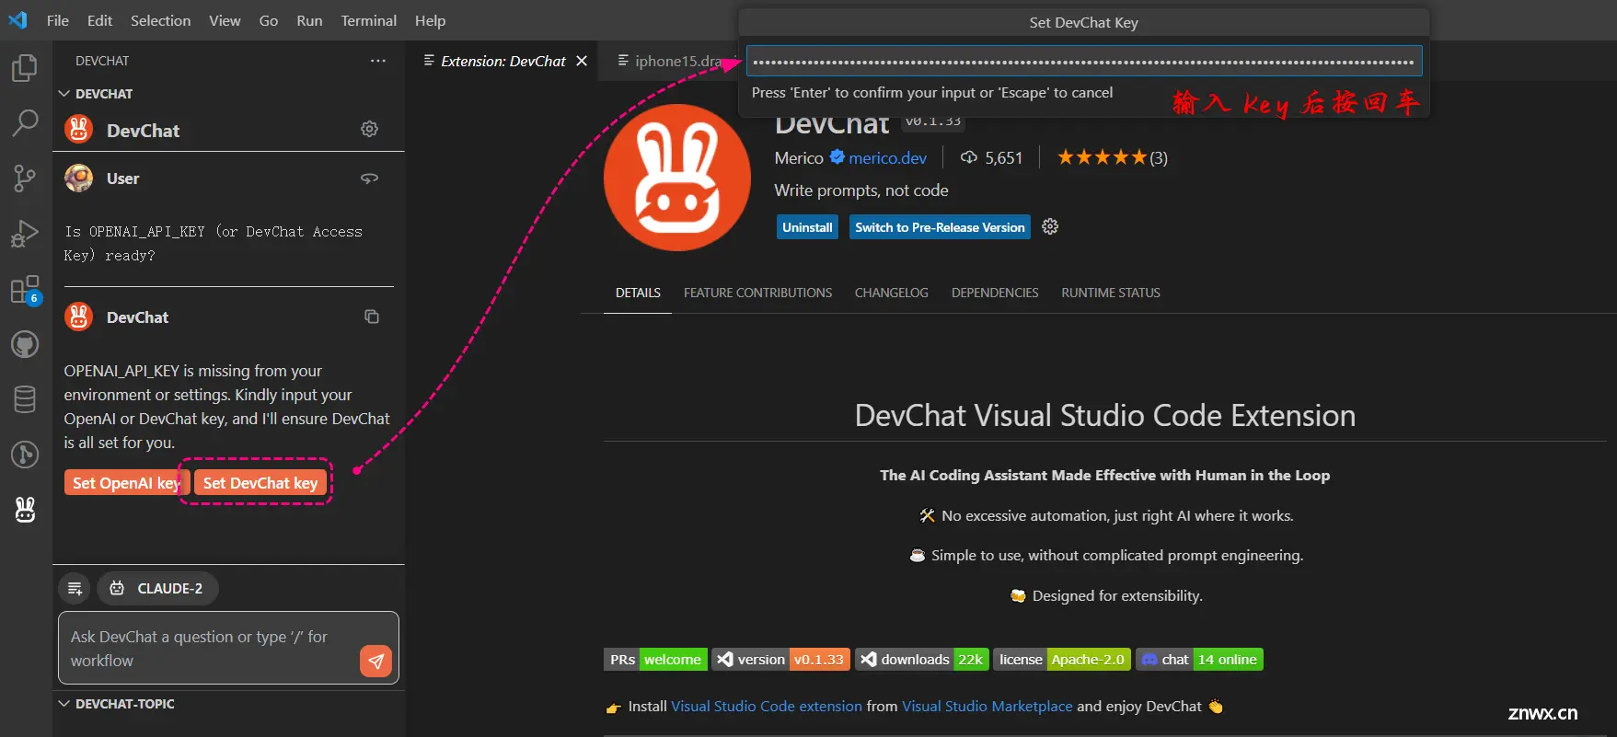
Task: Open the Go menu
Action: (x=269, y=20)
